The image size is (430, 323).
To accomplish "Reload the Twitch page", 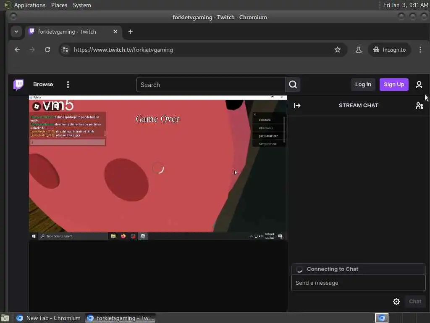I will coord(47,50).
